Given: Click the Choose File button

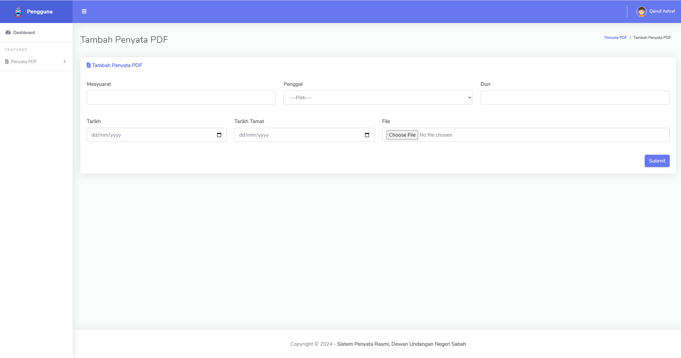Looking at the screenshot, I should click(x=402, y=135).
